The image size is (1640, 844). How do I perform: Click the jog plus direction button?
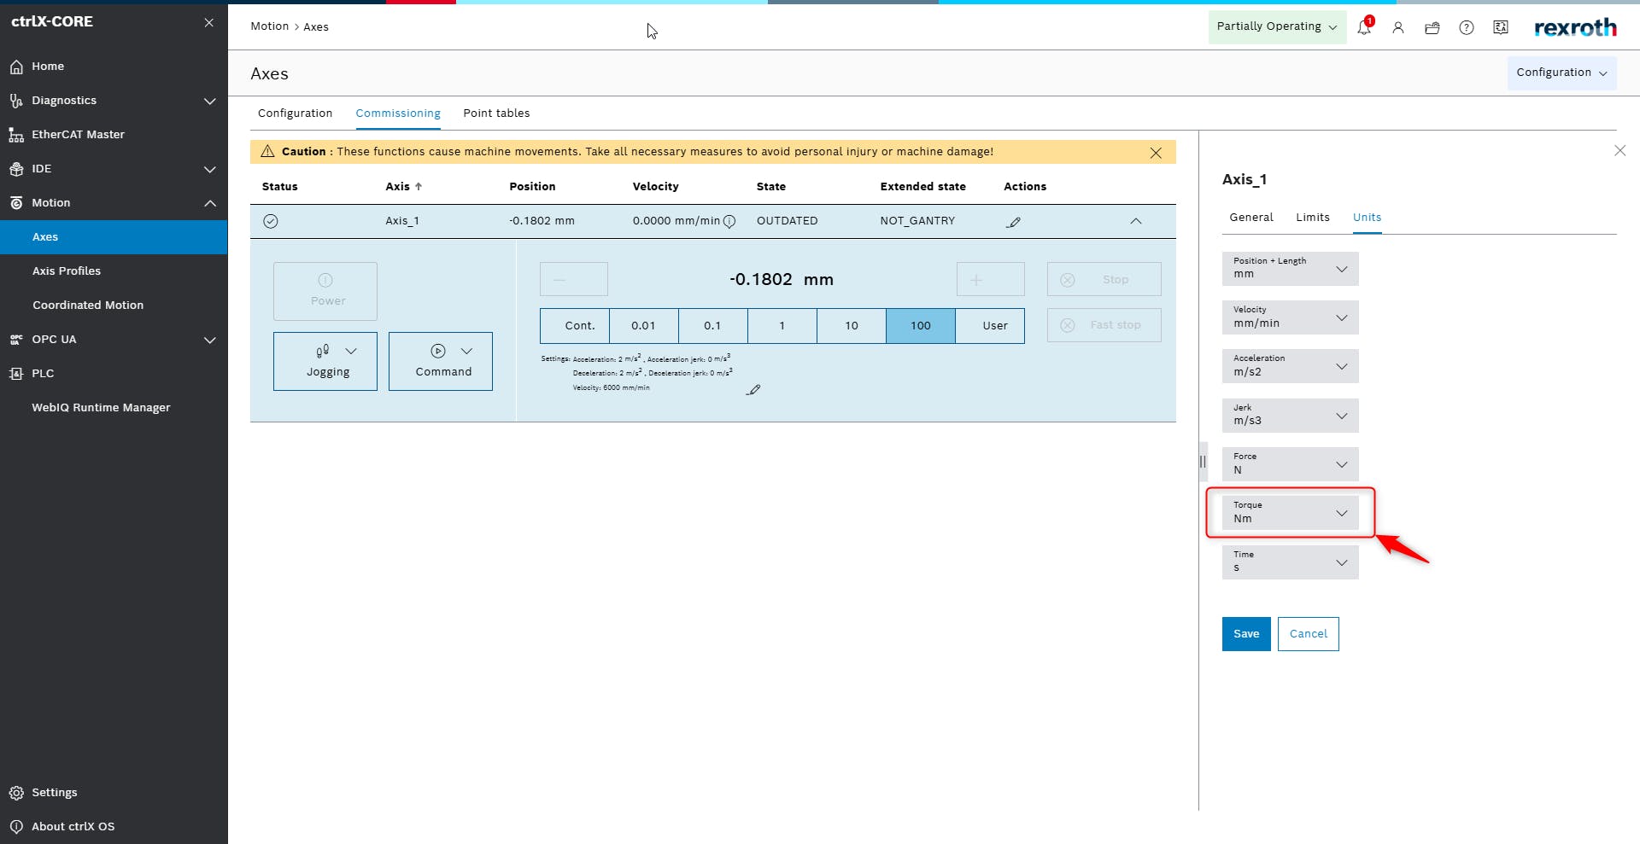click(990, 279)
